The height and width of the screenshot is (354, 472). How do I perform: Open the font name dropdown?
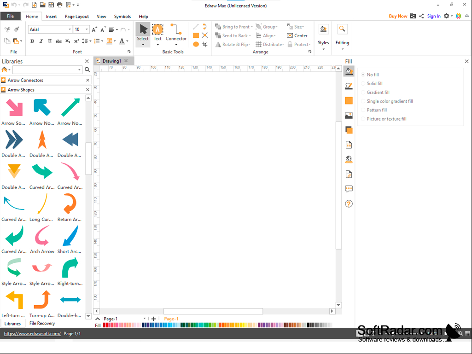(x=70, y=29)
